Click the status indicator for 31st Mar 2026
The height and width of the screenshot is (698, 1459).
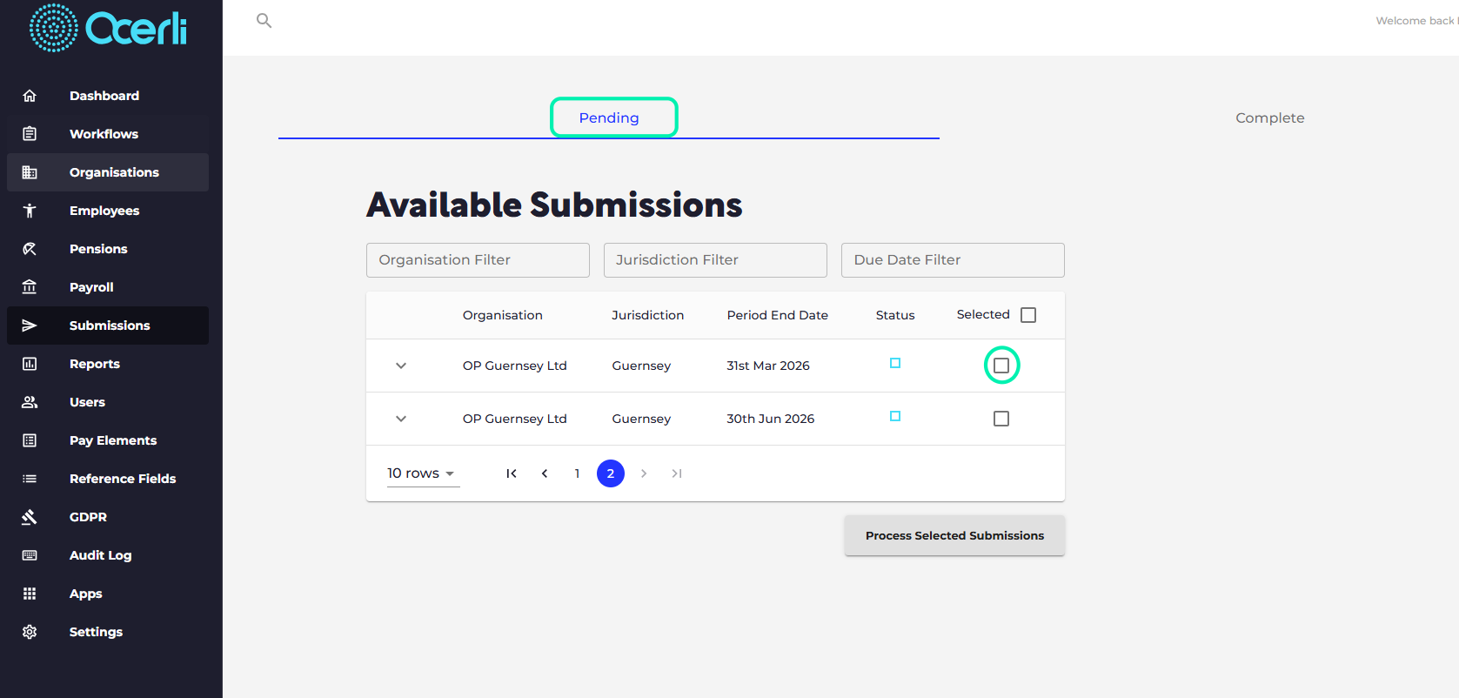pos(895,363)
